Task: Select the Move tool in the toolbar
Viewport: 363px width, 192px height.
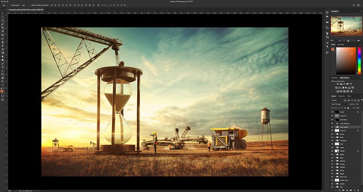Action: point(3,13)
